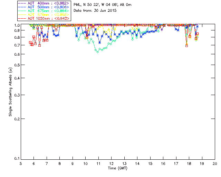Click the AOT 500nm legend entry
Image resolution: width=221 pixels, height=177 pixels.
pyautogui.click(x=44, y=7)
